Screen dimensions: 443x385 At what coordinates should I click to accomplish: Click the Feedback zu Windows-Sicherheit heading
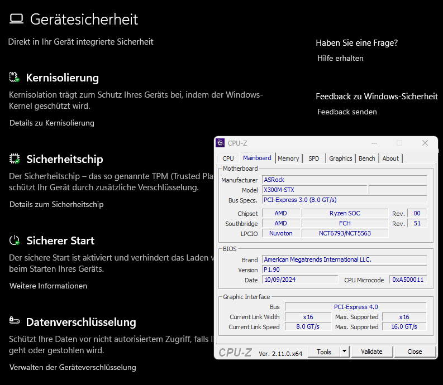(377, 97)
